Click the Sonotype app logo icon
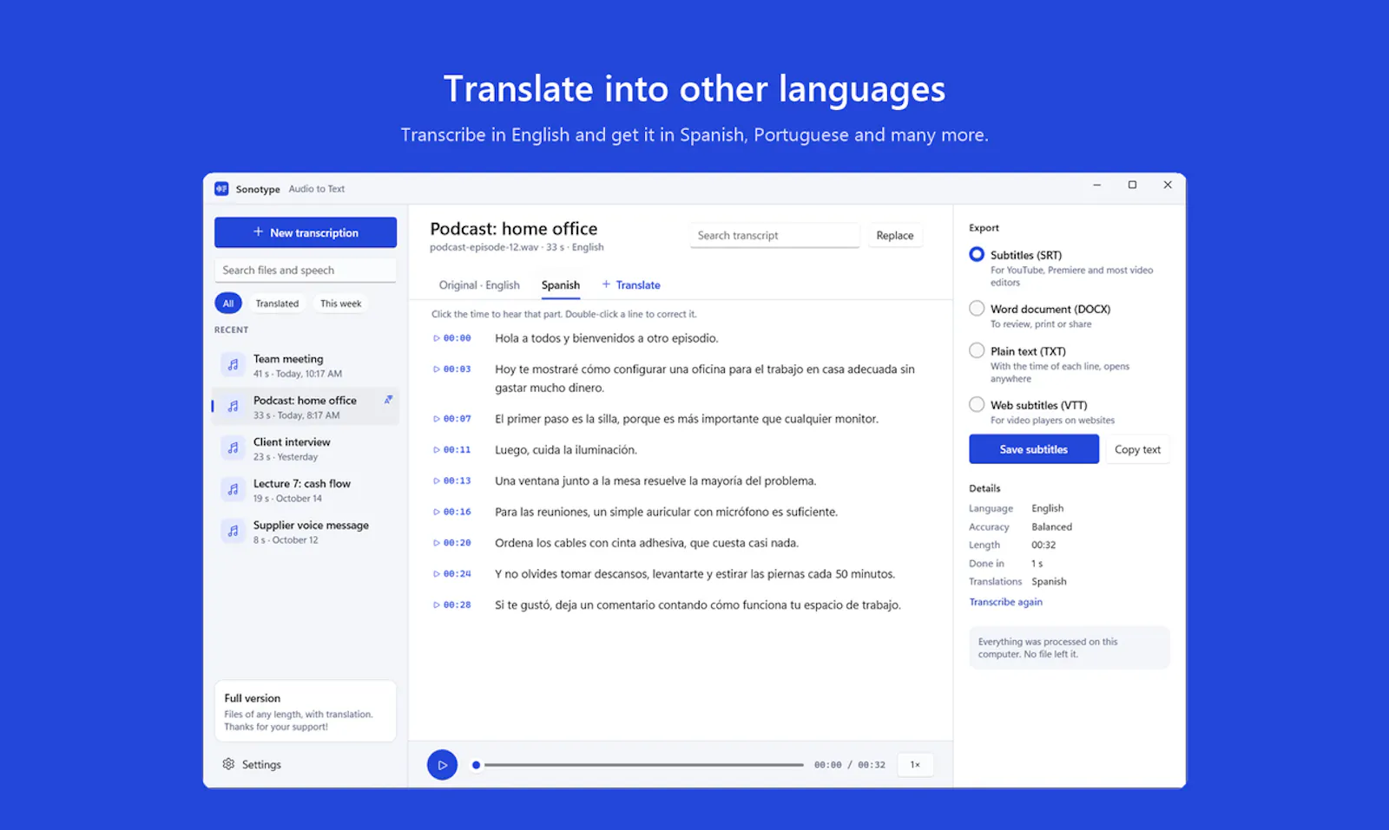Viewport: 1389px width, 830px height. coord(221,188)
